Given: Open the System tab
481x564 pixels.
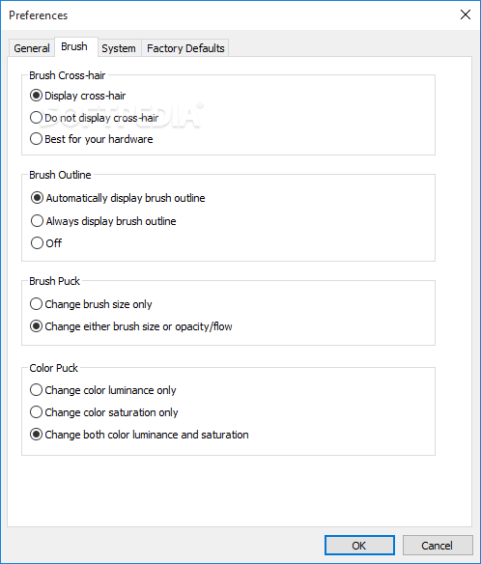Looking at the screenshot, I should pyautogui.click(x=119, y=48).
